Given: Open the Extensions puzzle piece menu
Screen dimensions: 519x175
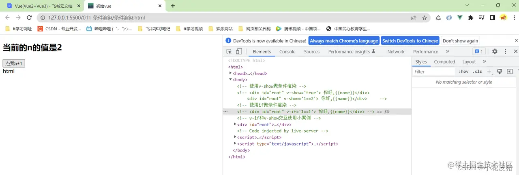Looking at the screenshot, I should coord(471,18).
